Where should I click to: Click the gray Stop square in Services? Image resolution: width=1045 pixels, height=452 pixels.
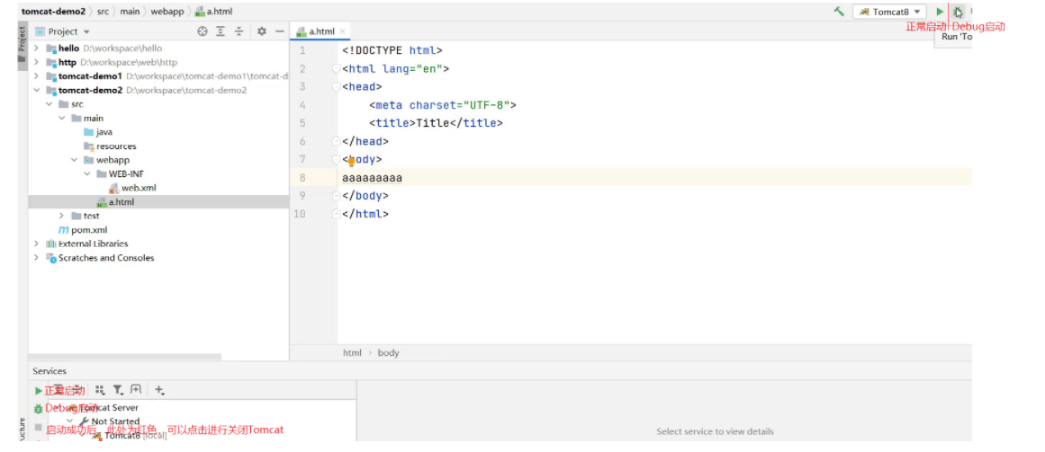click(x=39, y=427)
